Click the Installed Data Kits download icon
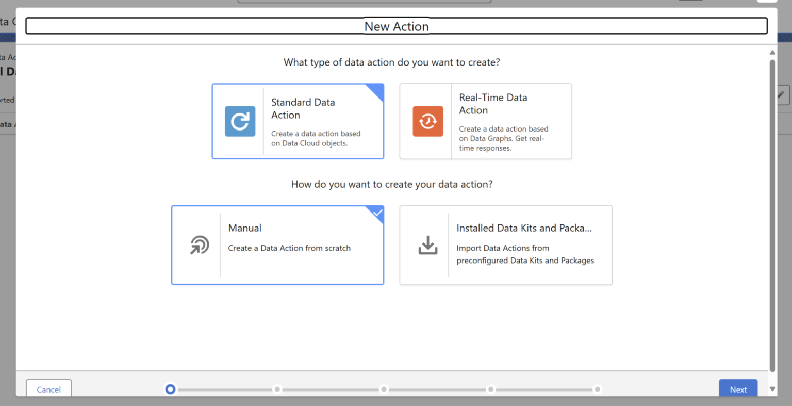 [x=427, y=245]
